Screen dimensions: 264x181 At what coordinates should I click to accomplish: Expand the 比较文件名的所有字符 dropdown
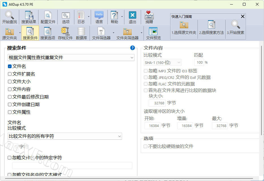tap(65, 136)
